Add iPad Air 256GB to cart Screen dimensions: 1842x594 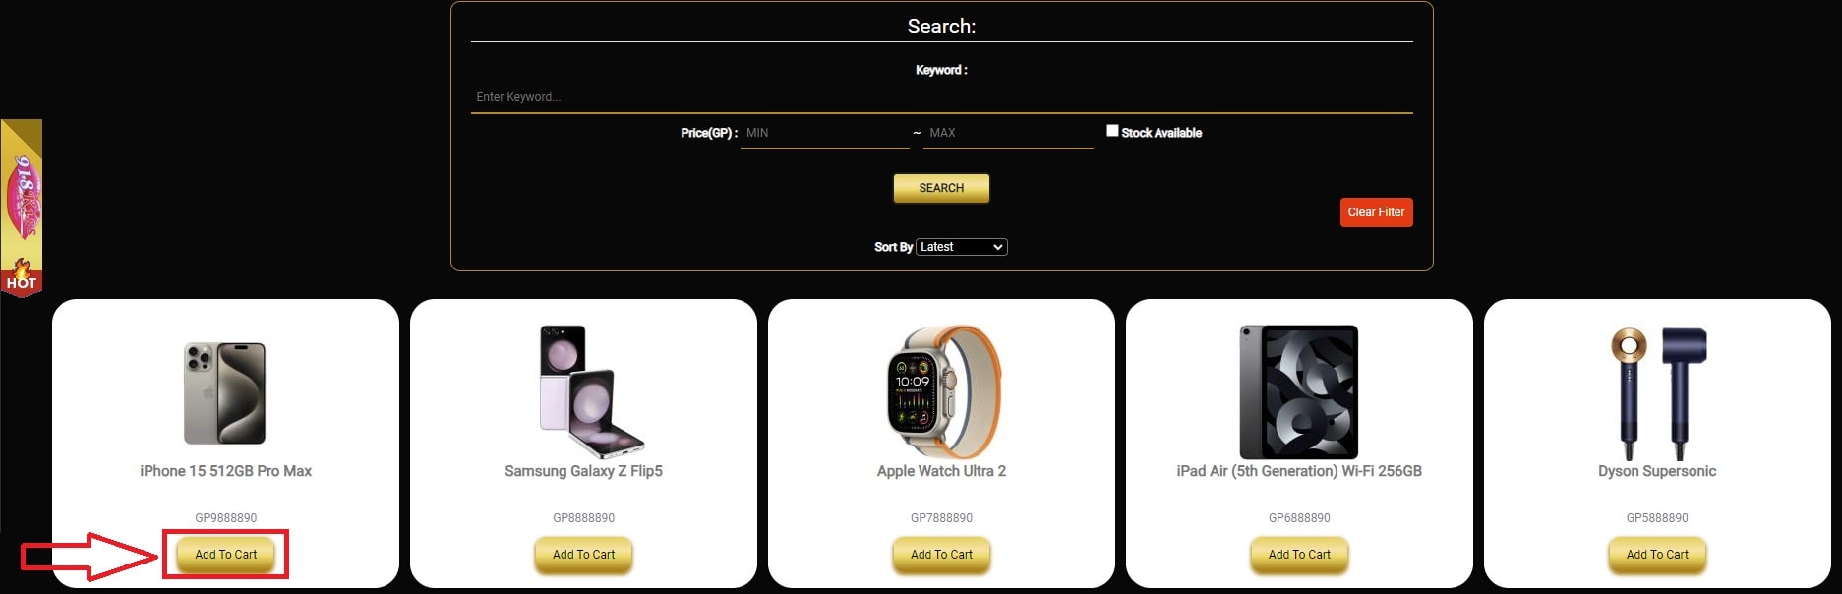pyautogui.click(x=1299, y=555)
